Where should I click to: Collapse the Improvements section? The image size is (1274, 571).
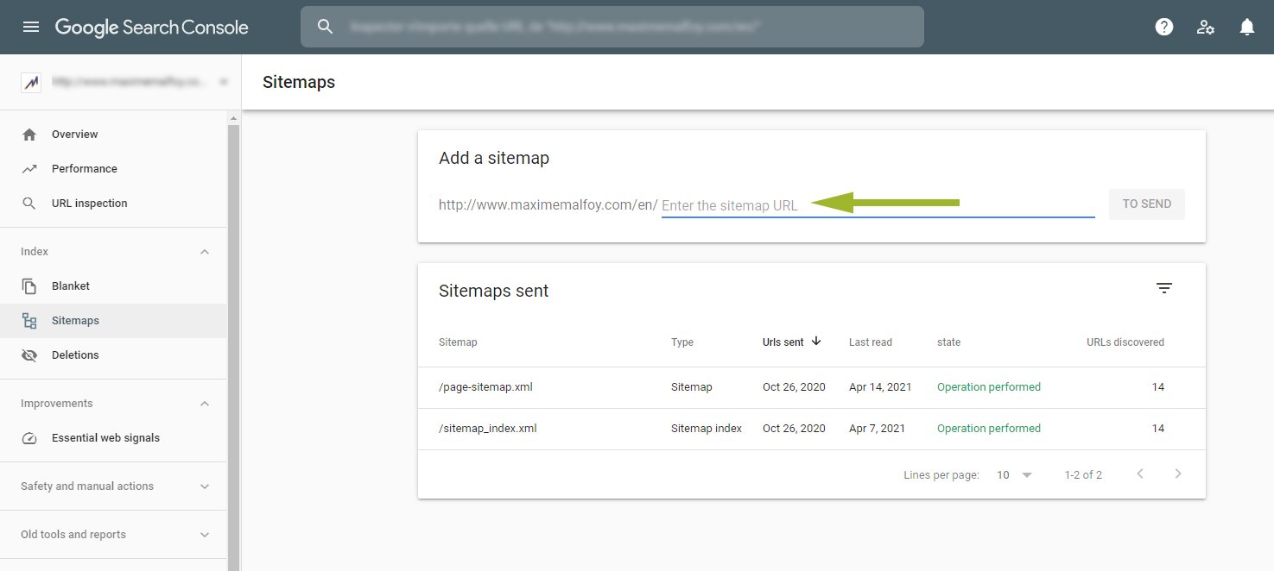click(x=205, y=404)
